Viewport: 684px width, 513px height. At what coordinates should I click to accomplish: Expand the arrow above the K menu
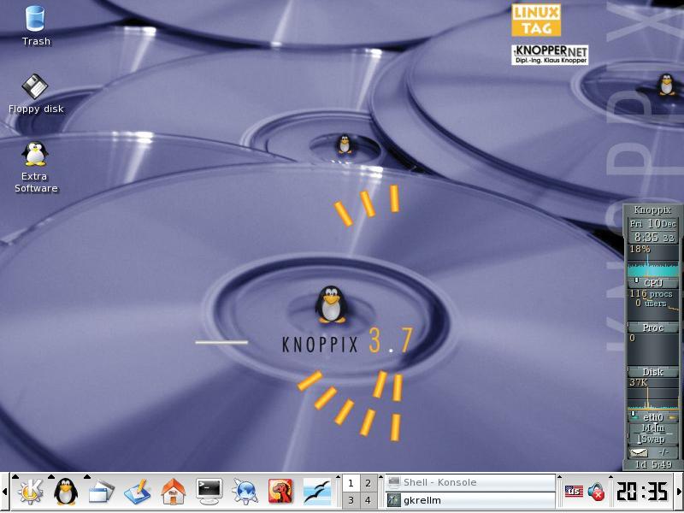pyautogui.click(x=15, y=477)
